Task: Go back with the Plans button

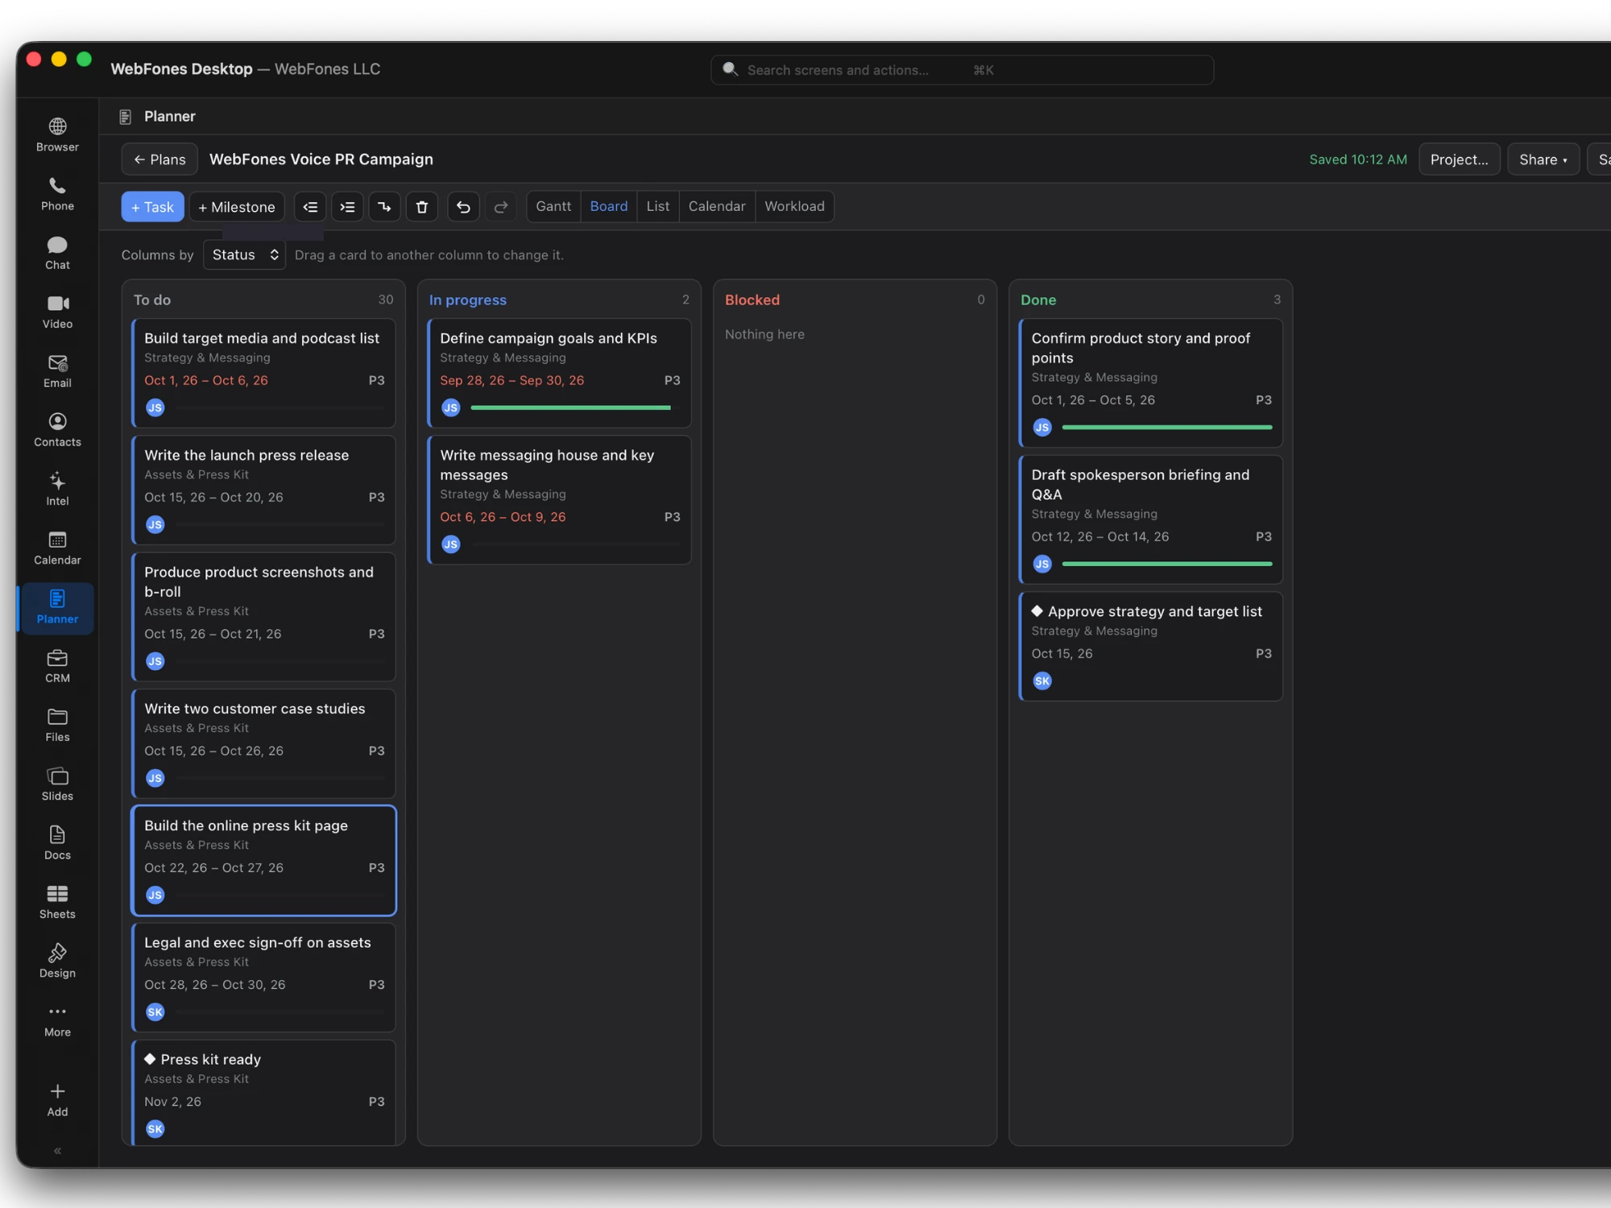Action: point(159,159)
